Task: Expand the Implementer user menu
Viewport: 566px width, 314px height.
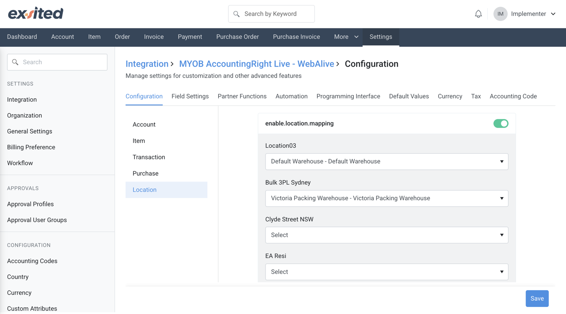Action: click(x=533, y=14)
